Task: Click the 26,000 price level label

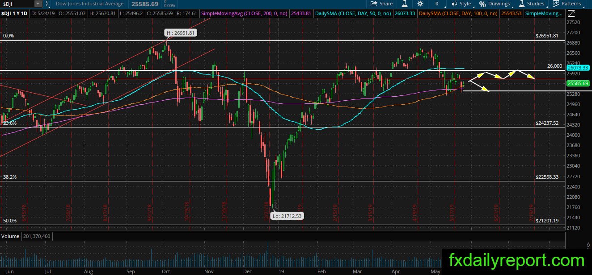Action: click(554, 66)
